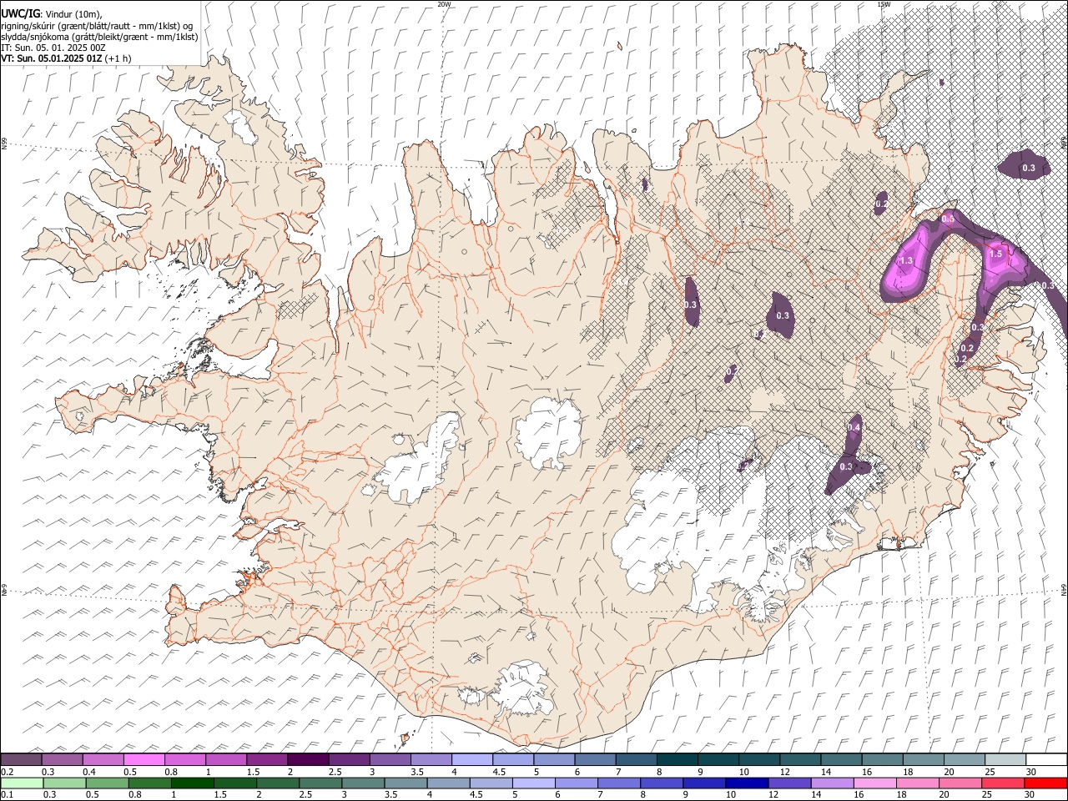This screenshot has height=801, width=1068.
Task: Select bottom-row deep blue swatch 10 to 12
Action: tap(747, 783)
